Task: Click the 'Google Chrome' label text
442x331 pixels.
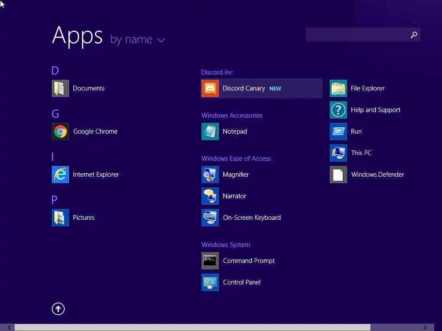Action: [x=95, y=131]
